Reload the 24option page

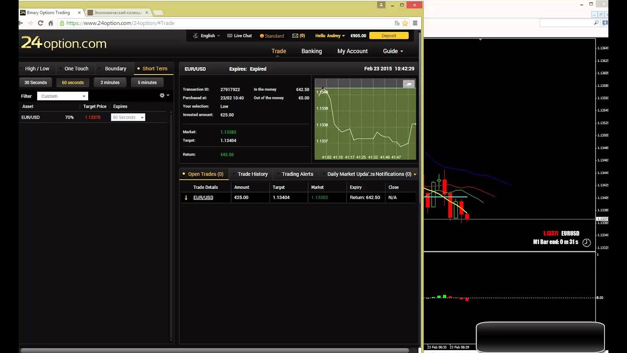(41, 23)
